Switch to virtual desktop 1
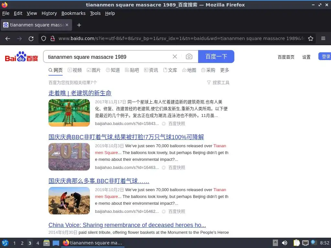The width and height of the screenshot is (331, 248). [x=14, y=243]
